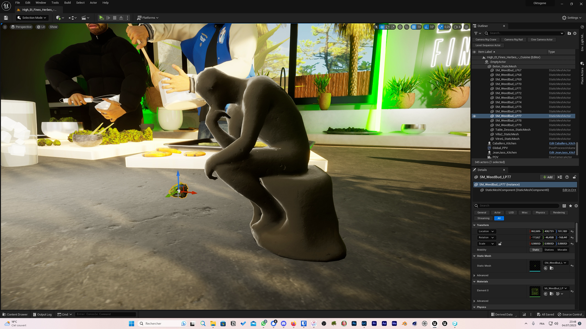The height and width of the screenshot is (329, 586).
Task: Toggle the Scale ratio lock
Action: pos(500,244)
